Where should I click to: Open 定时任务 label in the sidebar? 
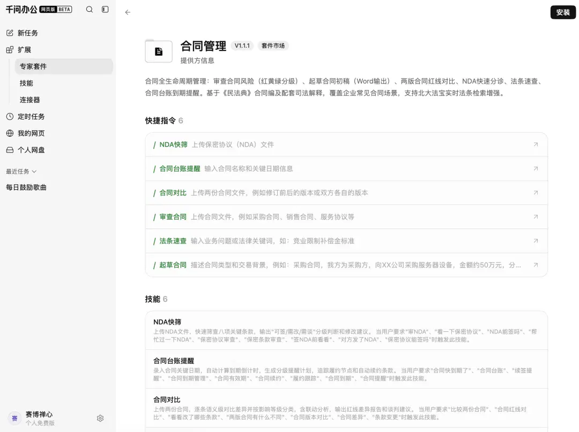(x=31, y=116)
